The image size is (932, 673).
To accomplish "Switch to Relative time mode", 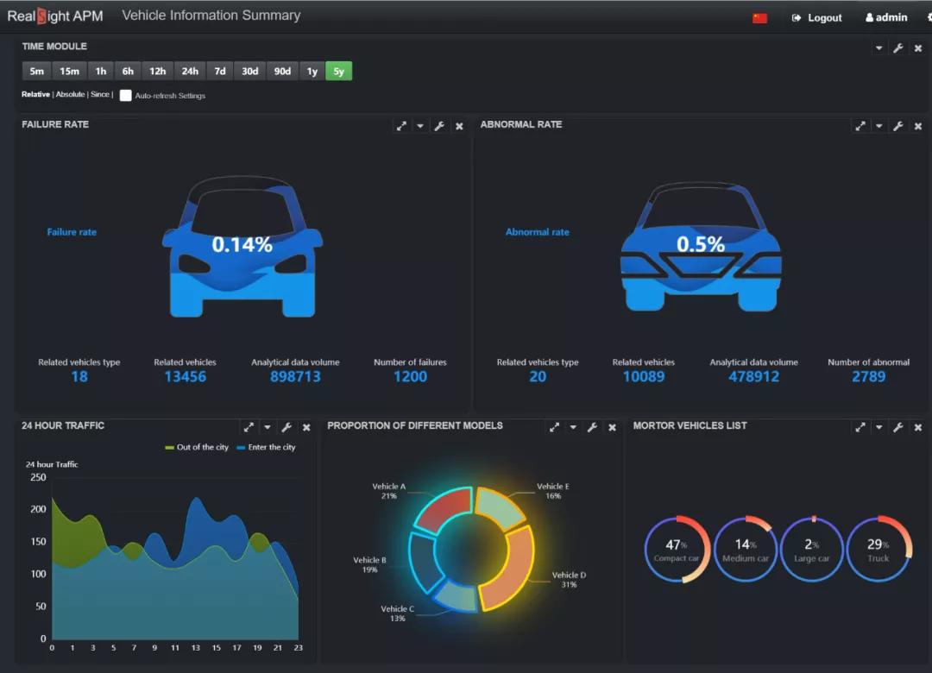I will point(35,94).
